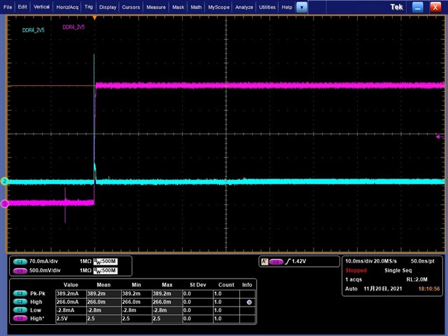Screen dimensions: 448x336
Task: Open the Analyze menu
Action: tap(244, 7)
